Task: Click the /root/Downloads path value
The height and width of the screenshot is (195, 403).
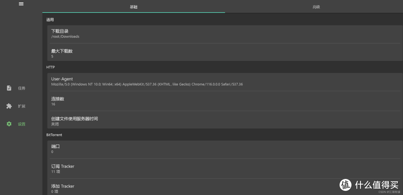Action: point(65,37)
